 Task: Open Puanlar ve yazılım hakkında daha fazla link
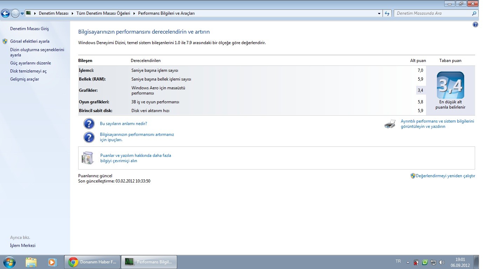pyautogui.click(x=136, y=158)
